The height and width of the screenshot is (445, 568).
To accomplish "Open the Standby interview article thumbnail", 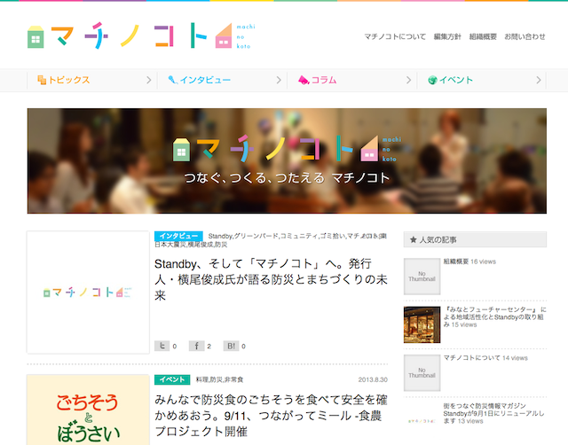I will [88, 293].
